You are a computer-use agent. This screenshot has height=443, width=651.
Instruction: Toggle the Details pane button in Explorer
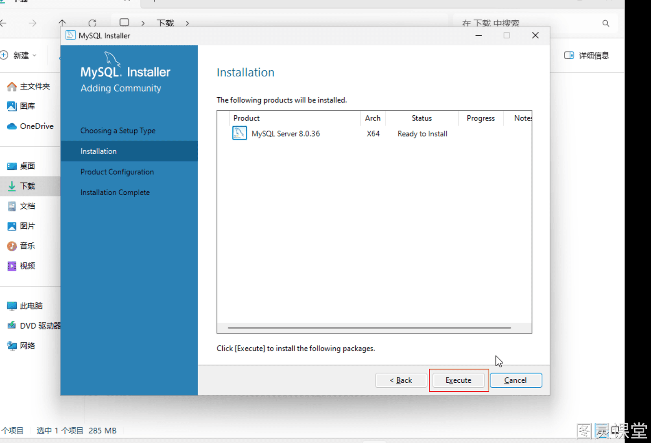(586, 55)
